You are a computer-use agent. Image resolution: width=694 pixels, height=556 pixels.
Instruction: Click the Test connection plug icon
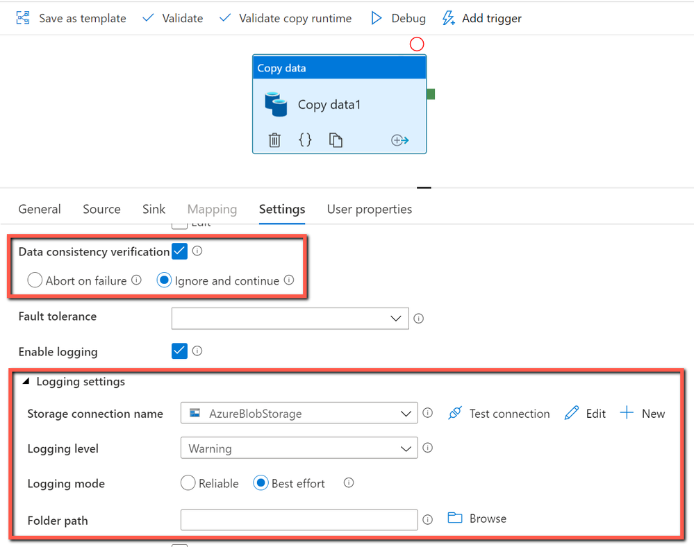pyautogui.click(x=455, y=413)
